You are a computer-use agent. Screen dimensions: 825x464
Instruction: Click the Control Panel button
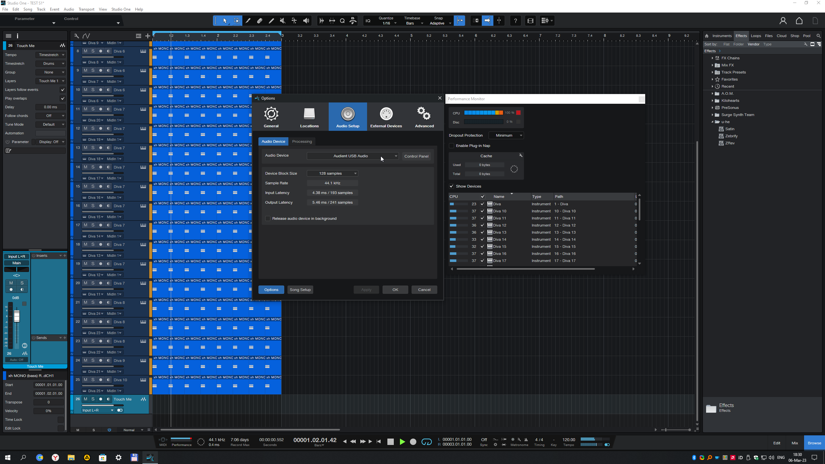tap(416, 156)
